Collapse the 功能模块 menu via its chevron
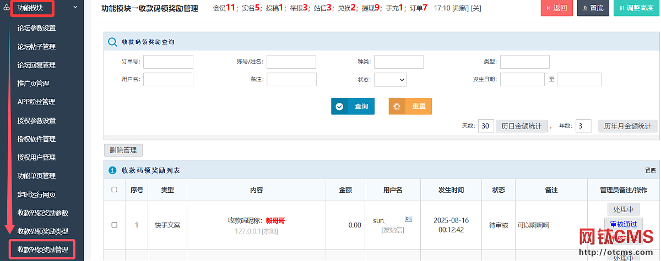 point(75,8)
